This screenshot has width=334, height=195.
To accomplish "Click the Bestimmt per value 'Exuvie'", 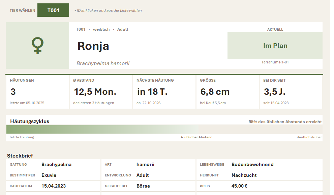I will tap(49, 175).
